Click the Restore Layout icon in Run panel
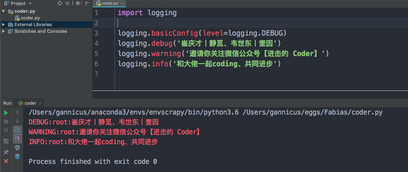 coord(6,141)
